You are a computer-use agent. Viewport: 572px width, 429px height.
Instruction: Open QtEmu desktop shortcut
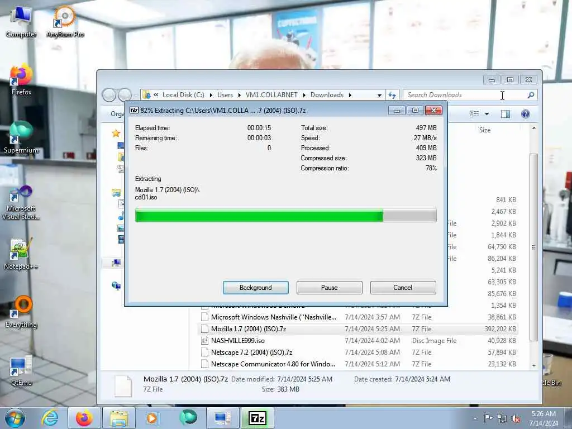[x=21, y=370]
